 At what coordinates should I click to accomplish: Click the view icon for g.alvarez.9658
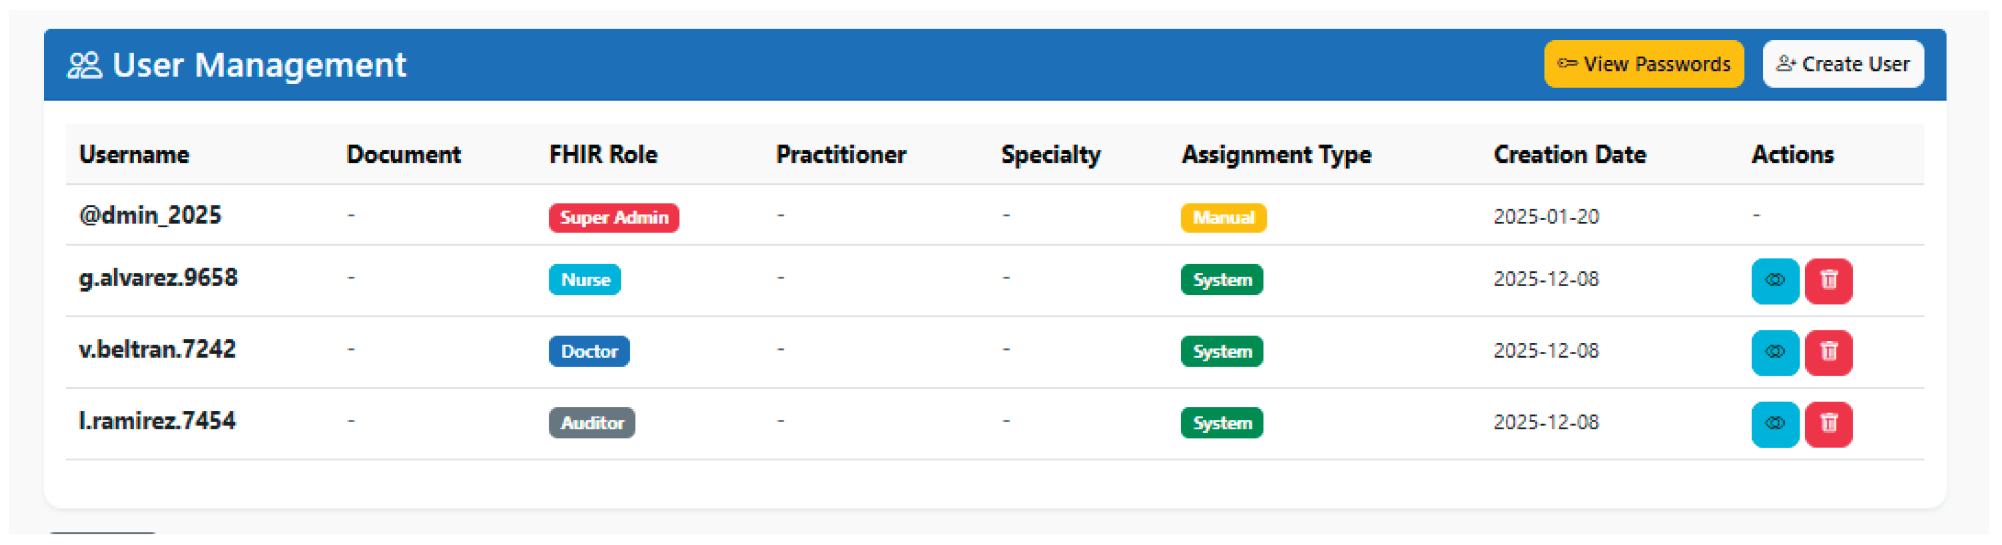tap(1774, 281)
